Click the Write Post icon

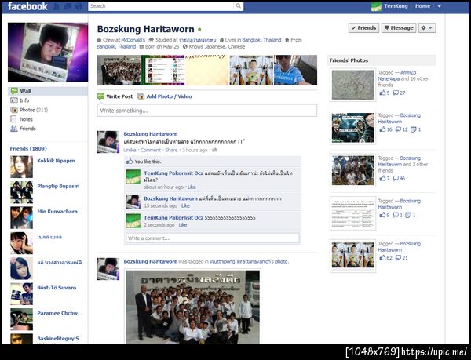[100, 96]
